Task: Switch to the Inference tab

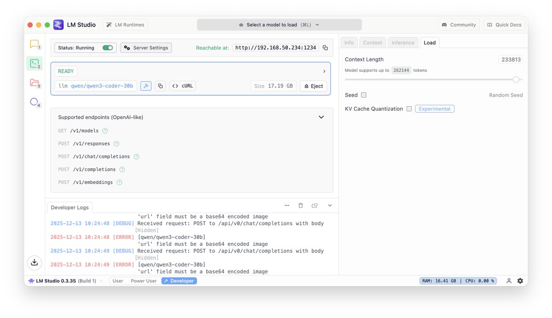Action: pyautogui.click(x=402, y=43)
